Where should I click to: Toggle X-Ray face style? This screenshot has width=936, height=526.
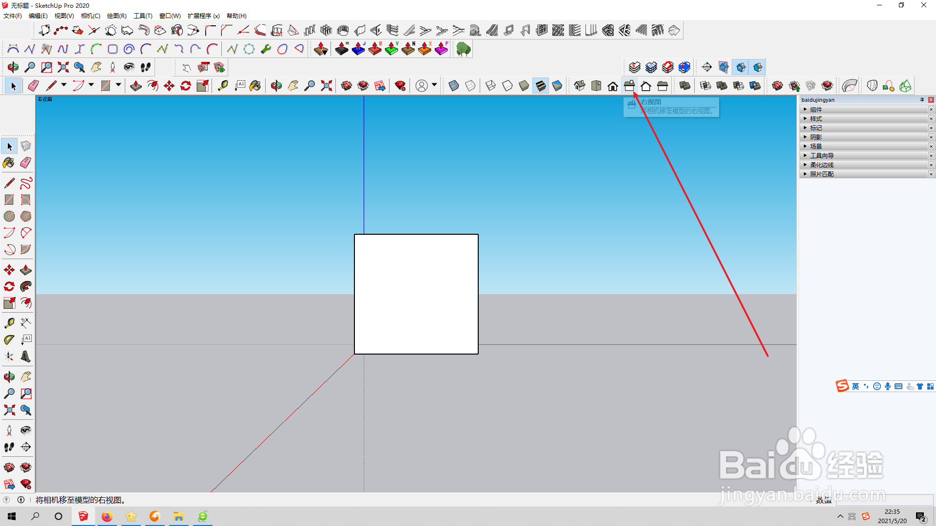click(x=454, y=86)
